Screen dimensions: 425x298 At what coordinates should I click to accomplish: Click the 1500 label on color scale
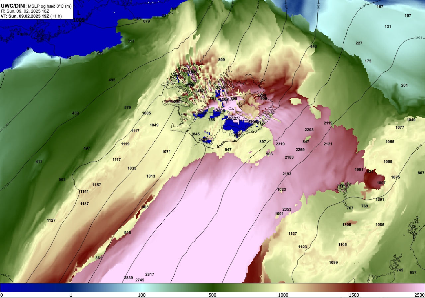click(x=354, y=295)
